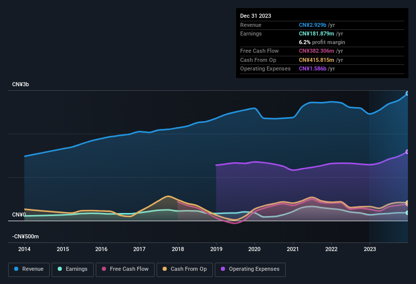
Task: Click the 2022 x-axis label
Action: pyautogui.click(x=331, y=249)
